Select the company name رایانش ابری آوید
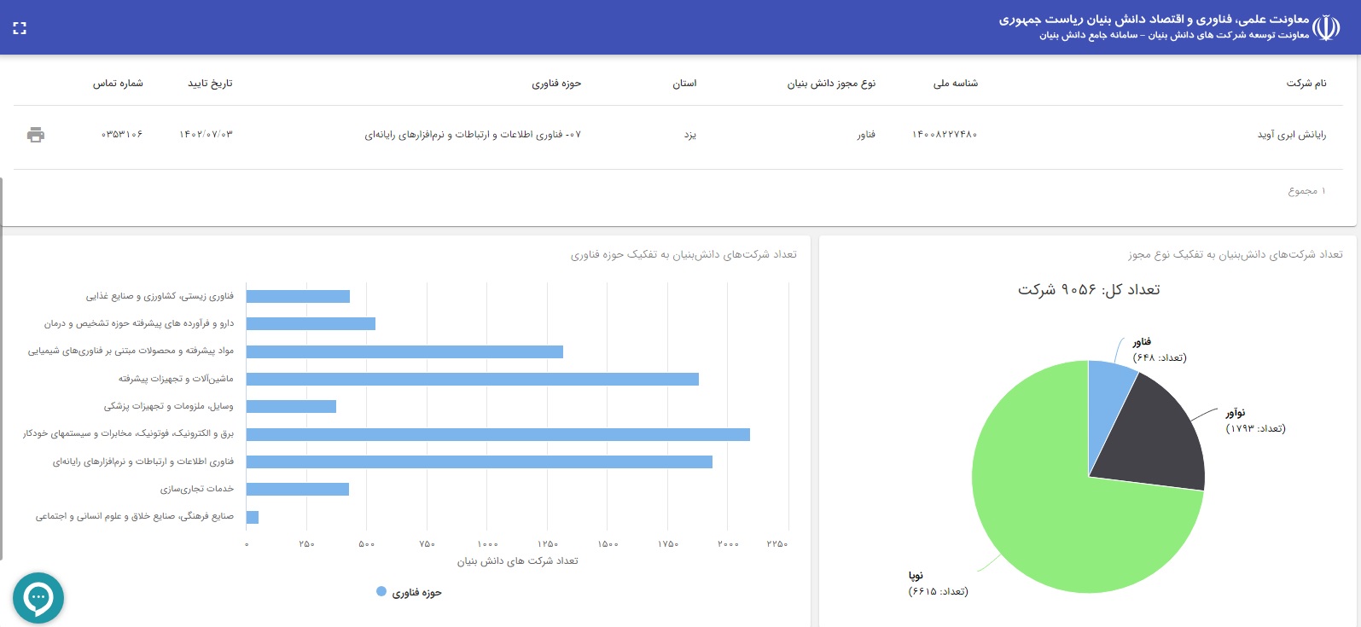The height and width of the screenshot is (627, 1361). pyautogui.click(x=1292, y=135)
